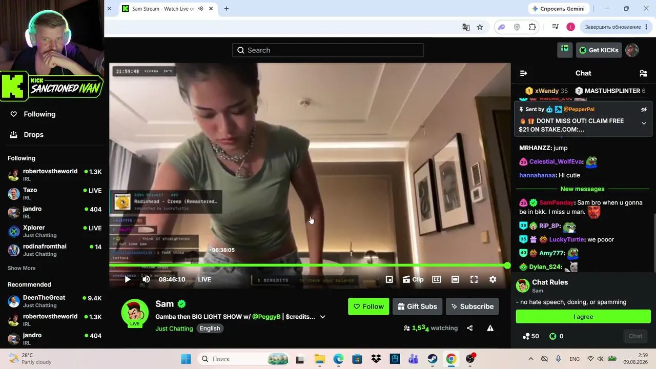This screenshot has width=656, height=369.
Task: Play the paused stream video
Action: click(127, 279)
